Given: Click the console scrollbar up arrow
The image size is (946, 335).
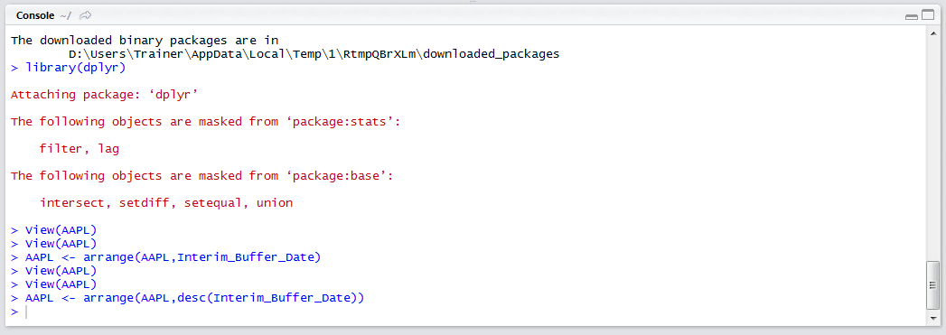Looking at the screenshot, I should (x=932, y=33).
